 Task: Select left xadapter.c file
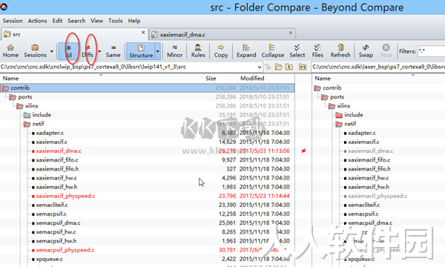pyautogui.click(x=50, y=133)
